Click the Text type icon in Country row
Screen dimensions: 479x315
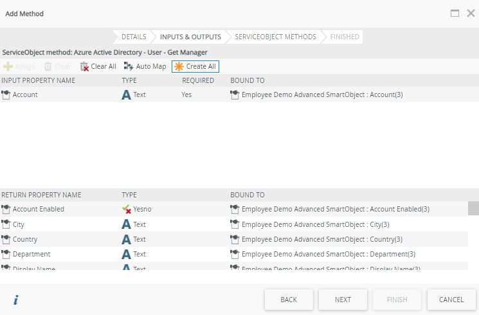point(127,239)
